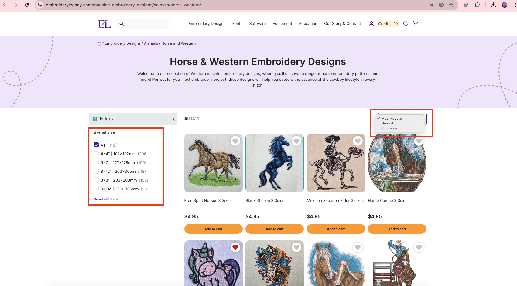Check the 9×14" 229×356mm size filter
The height and width of the screenshot is (286, 517).
(x=96, y=189)
